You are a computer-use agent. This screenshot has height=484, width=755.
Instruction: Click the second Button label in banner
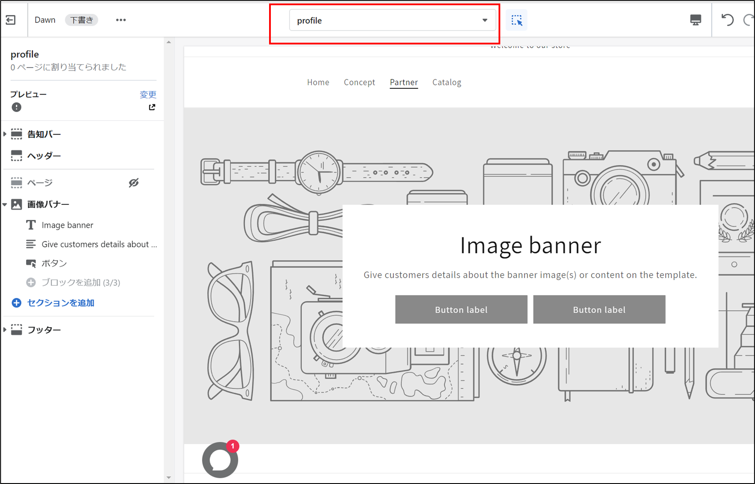coord(599,310)
